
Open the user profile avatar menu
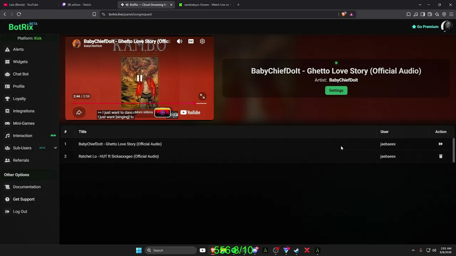coord(447,27)
